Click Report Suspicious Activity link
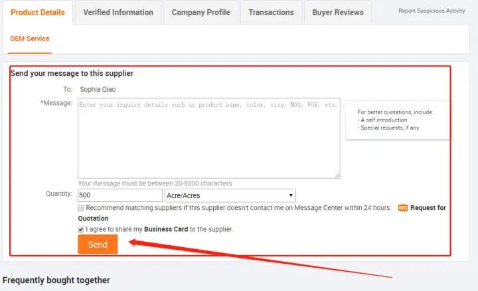This screenshot has height=291, width=478. click(432, 11)
